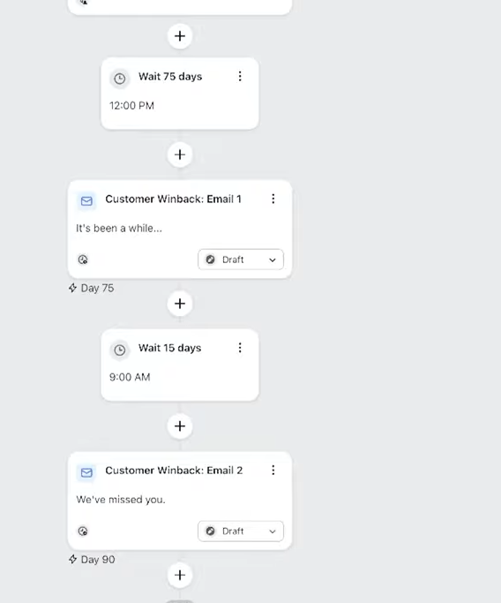Image resolution: width=501 pixels, height=603 pixels.
Task: Select the Customer Winback: Email 2 title
Action: pos(174,471)
